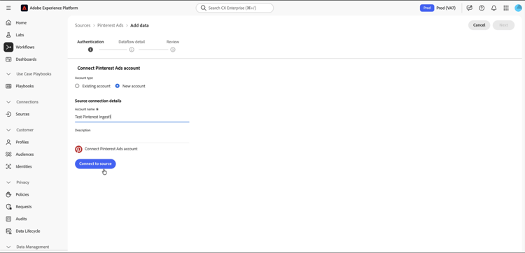Open the feedback chat icon

tap(470, 8)
